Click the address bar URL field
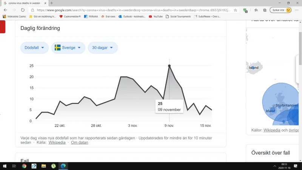Screen dimensions: 302x170 (x=133, y=10)
